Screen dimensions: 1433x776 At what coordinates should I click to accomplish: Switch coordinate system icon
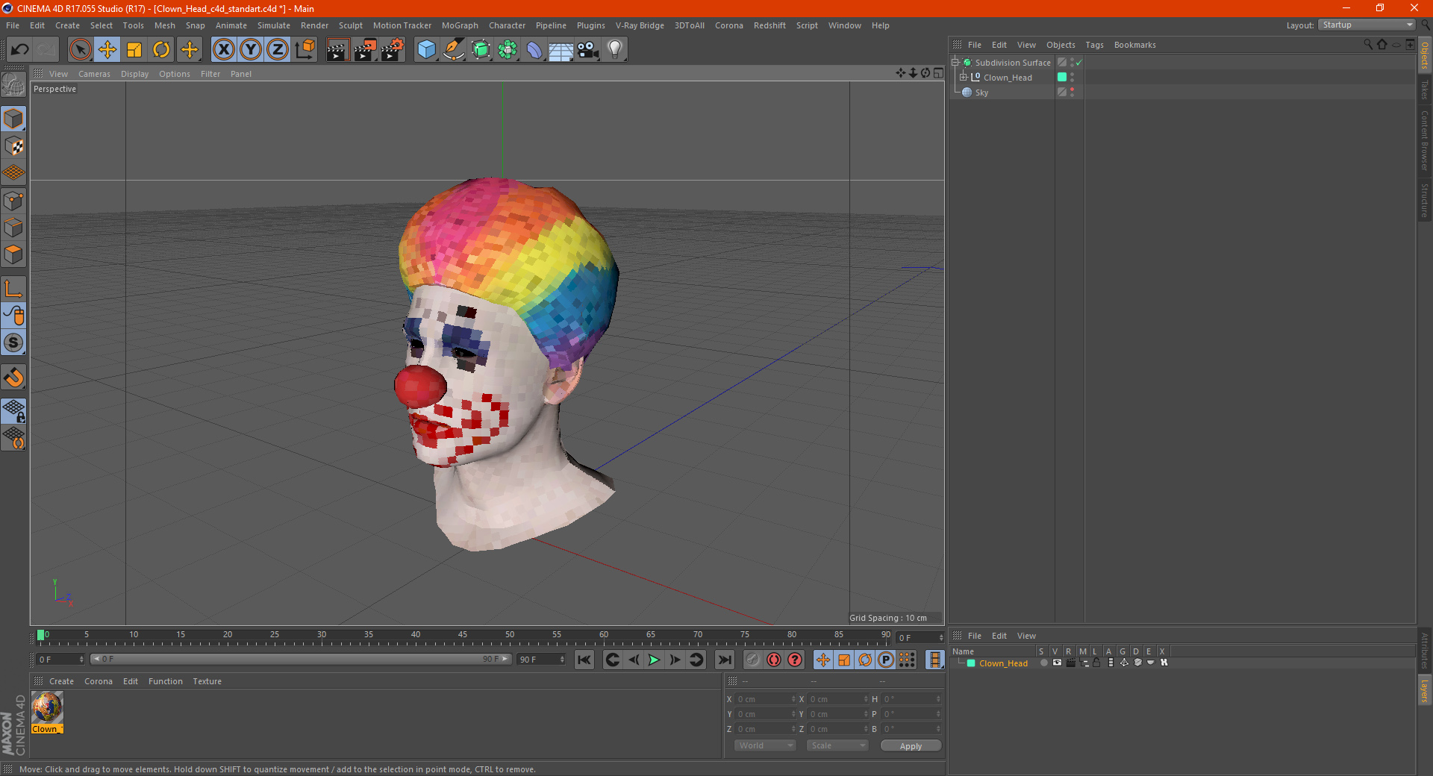point(305,50)
